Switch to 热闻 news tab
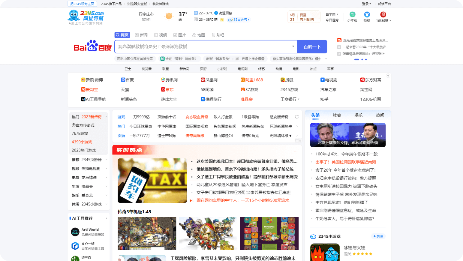The width and height of the screenshot is (463, 261). tap(380, 115)
